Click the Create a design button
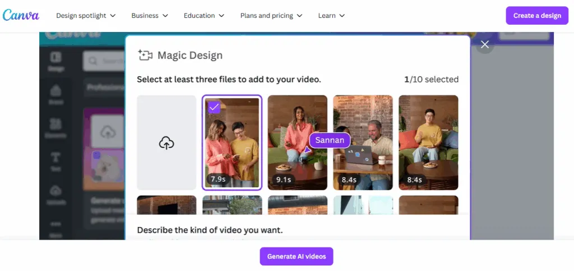 537,16
